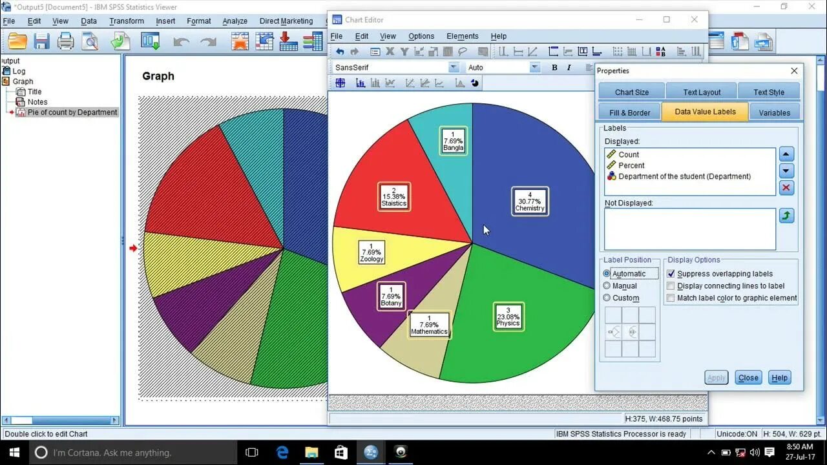
Task: Select Pie of count by Department item
Action: 72,112
